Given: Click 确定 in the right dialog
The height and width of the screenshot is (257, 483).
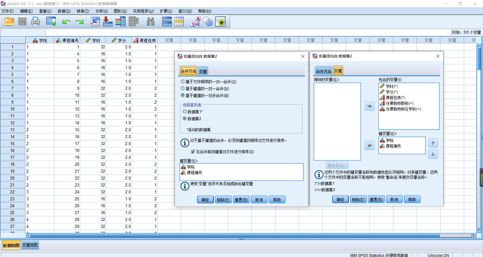Looking at the screenshot, I should (340, 199).
